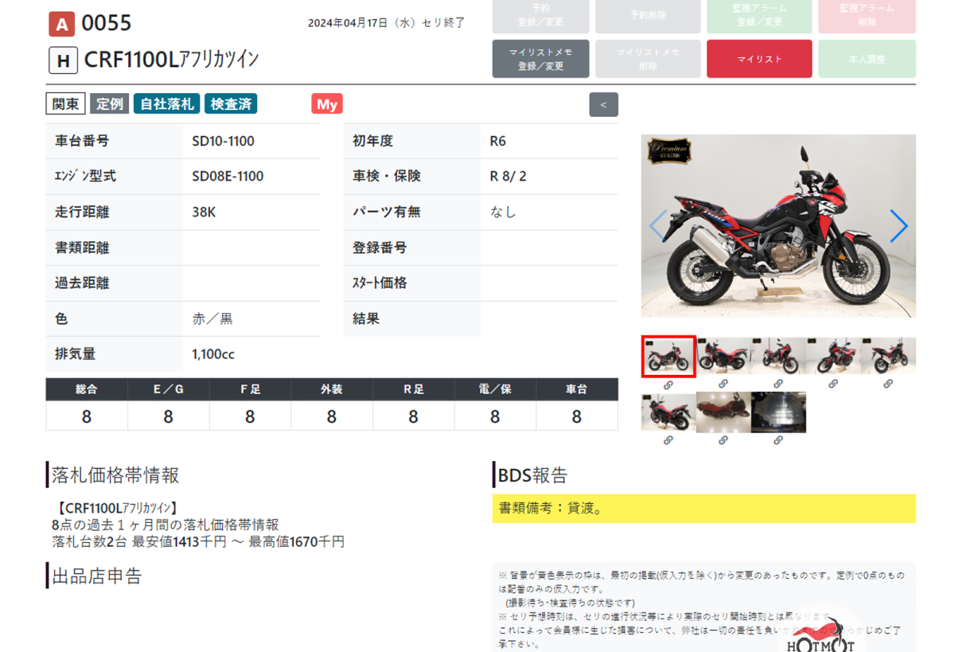The width and height of the screenshot is (955, 652).
Task: Click the first-year value R6
Action: click(498, 141)
